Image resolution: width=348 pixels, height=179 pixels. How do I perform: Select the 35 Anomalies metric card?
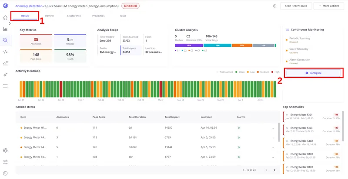tap(36, 41)
